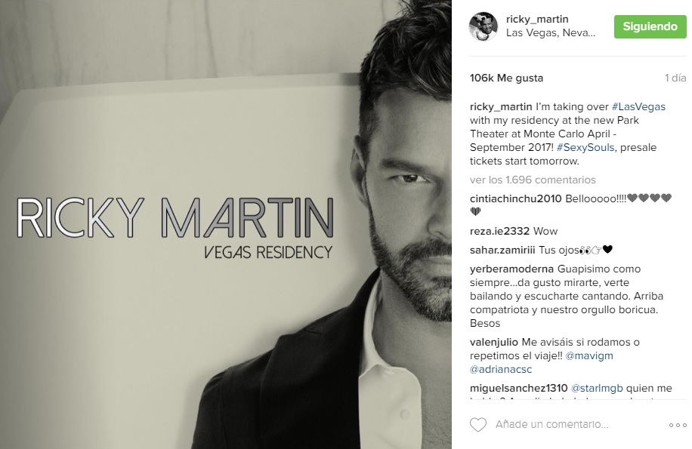Click the Las Vegas, Nevada location link

click(551, 33)
